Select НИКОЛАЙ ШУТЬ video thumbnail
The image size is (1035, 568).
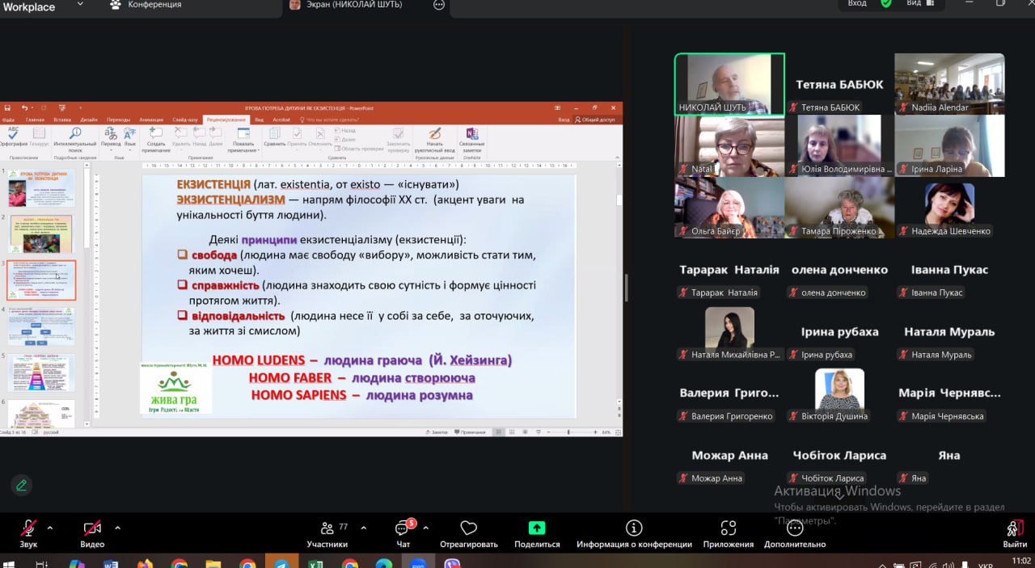point(729,84)
